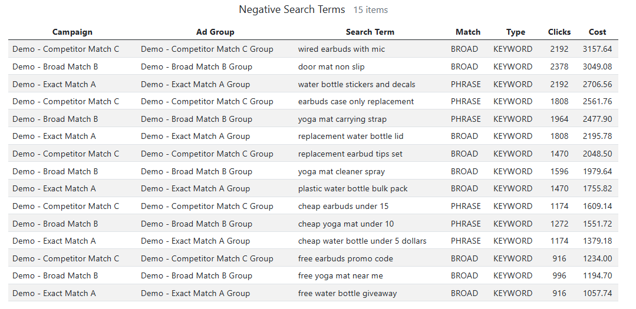Select cost value 3157.64
This screenshot has width=636, height=309.
pos(597,49)
